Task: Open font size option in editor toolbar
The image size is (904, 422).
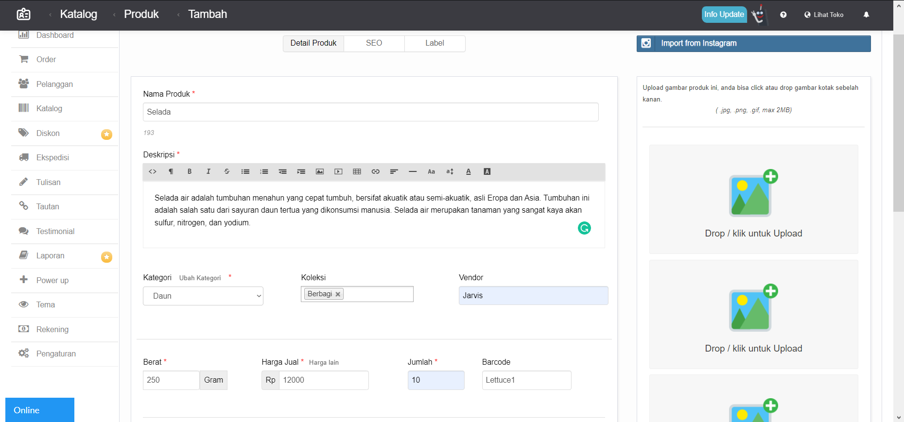Action: 450,171
